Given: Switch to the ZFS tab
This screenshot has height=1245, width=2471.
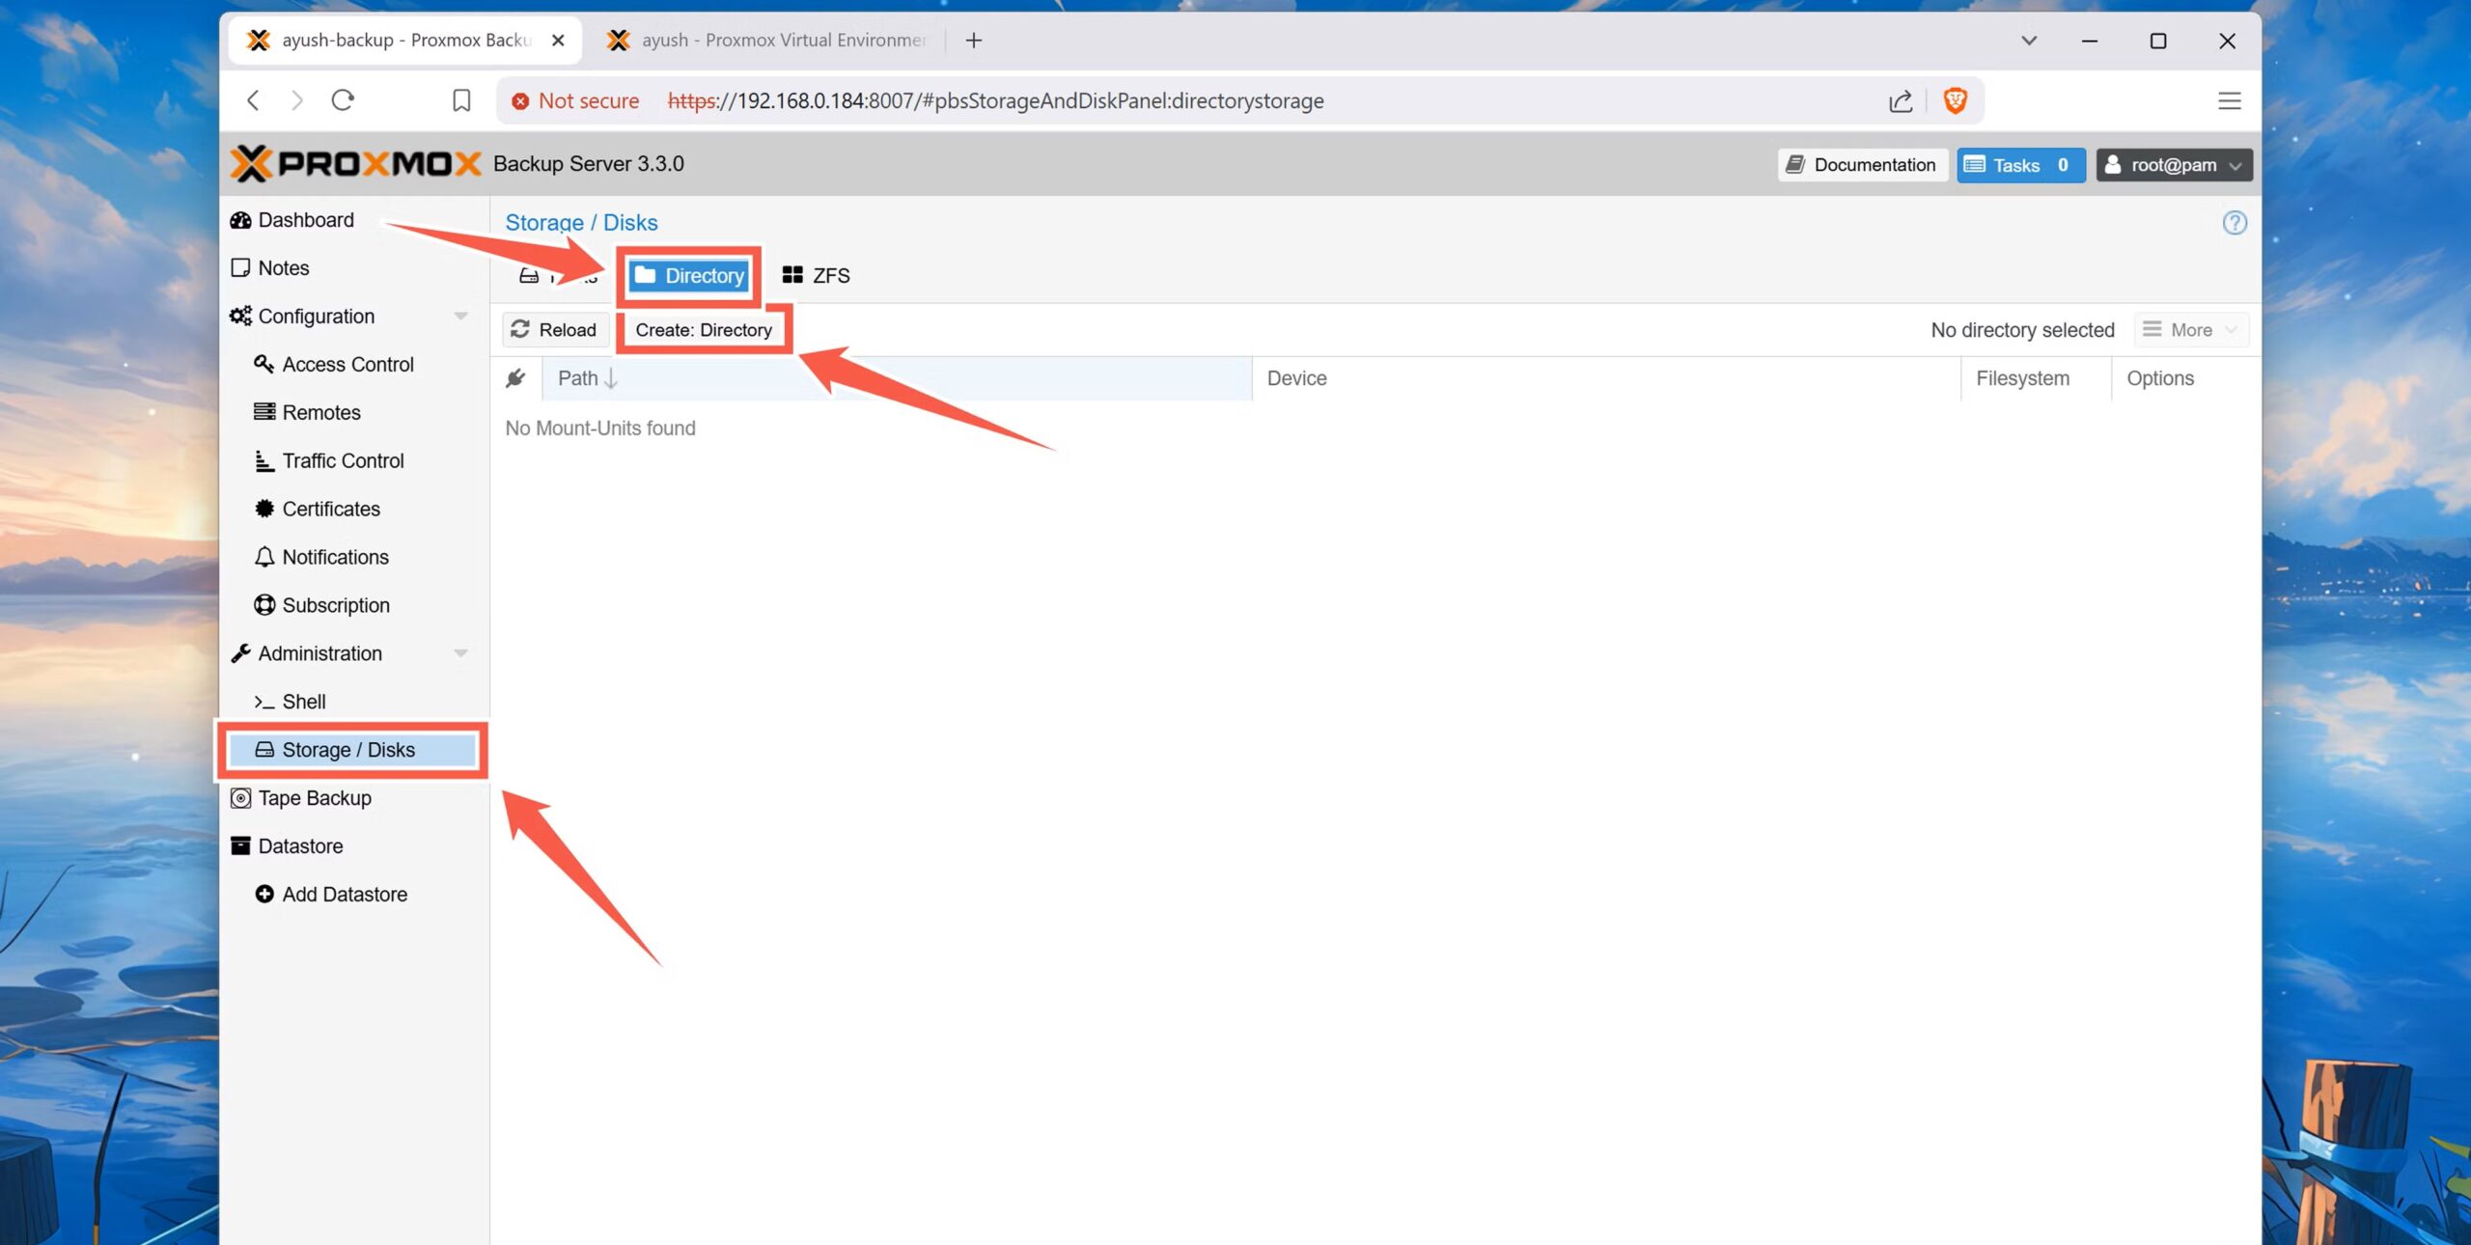Looking at the screenshot, I should click(817, 276).
